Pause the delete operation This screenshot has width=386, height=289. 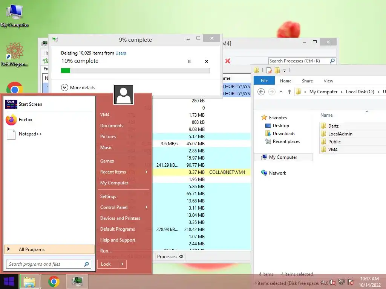coord(189,61)
